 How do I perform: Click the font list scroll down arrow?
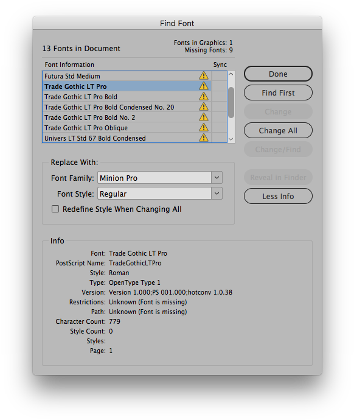(231, 139)
